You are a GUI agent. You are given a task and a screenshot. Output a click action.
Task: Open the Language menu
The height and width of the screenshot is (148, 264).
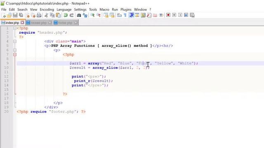click(x=64, y=9)
